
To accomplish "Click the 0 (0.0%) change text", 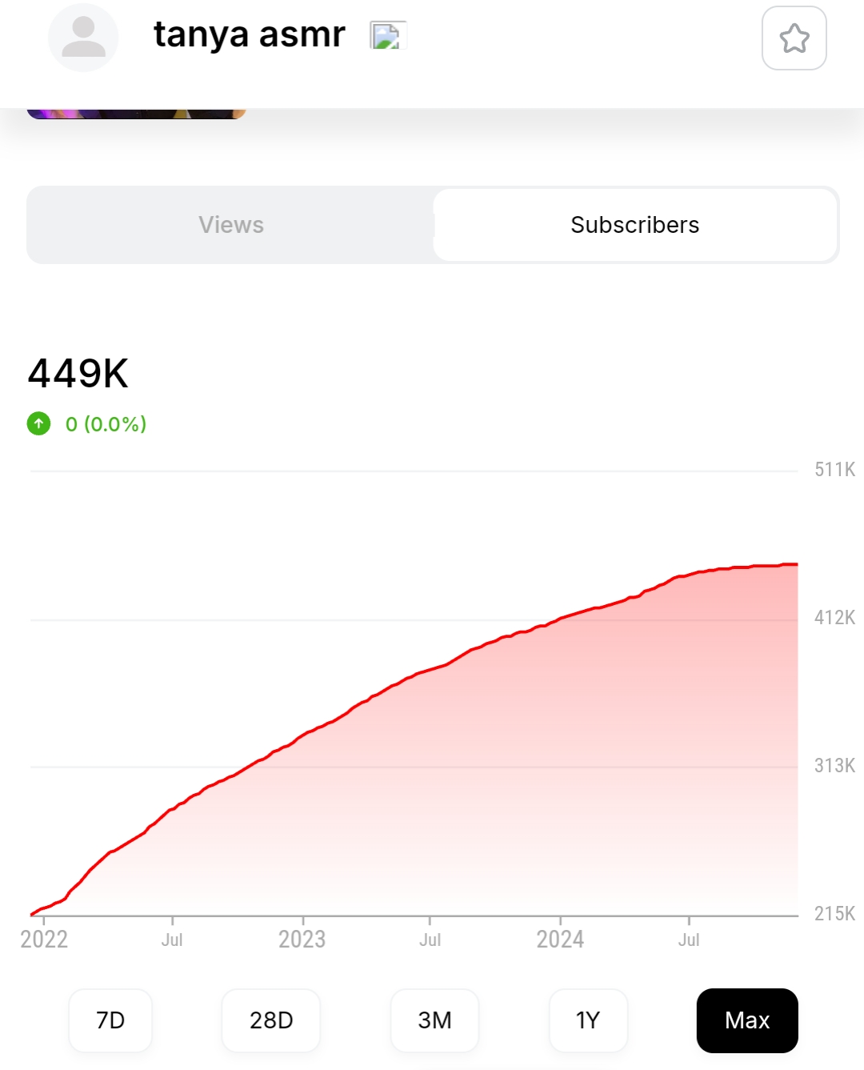I will pyautogui.click(x=106, y=423).
